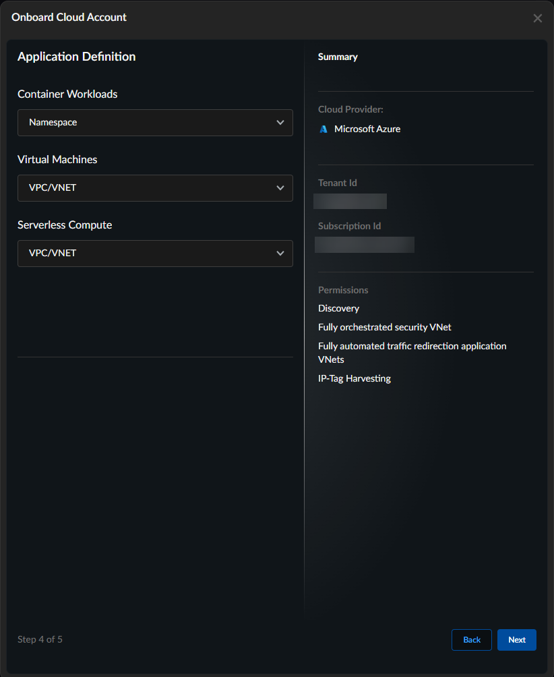Click the Container Workloads chevron arrow
The width and height of the screenshot is (554, 677).
click(x=280, y=123)
